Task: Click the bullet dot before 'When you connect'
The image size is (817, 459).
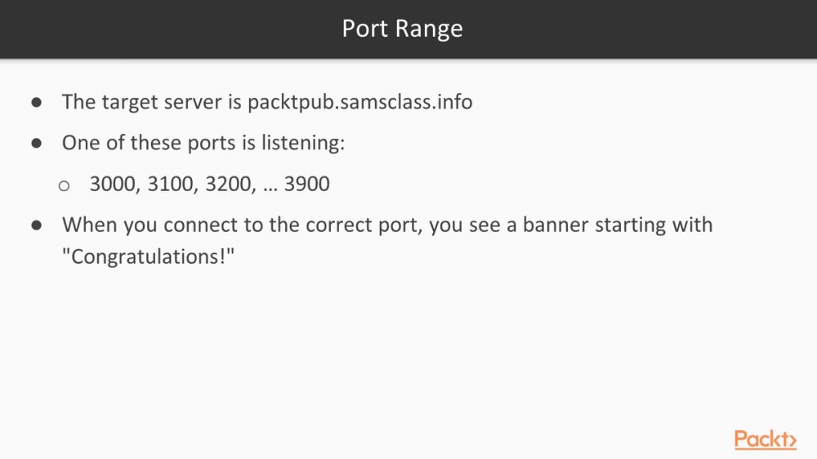Action: (37, 225)
